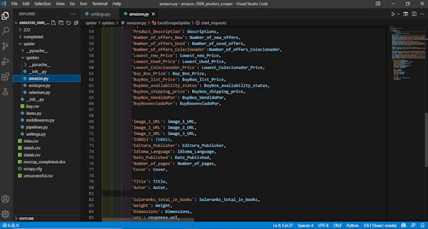Screen dimensions: 428x229
Task: Select the amazon.py editor tab
Action: click(x=139, y=14)
